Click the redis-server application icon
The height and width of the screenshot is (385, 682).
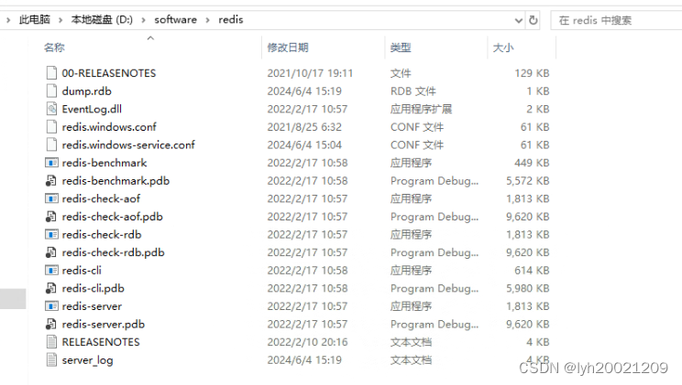point(51,306)
